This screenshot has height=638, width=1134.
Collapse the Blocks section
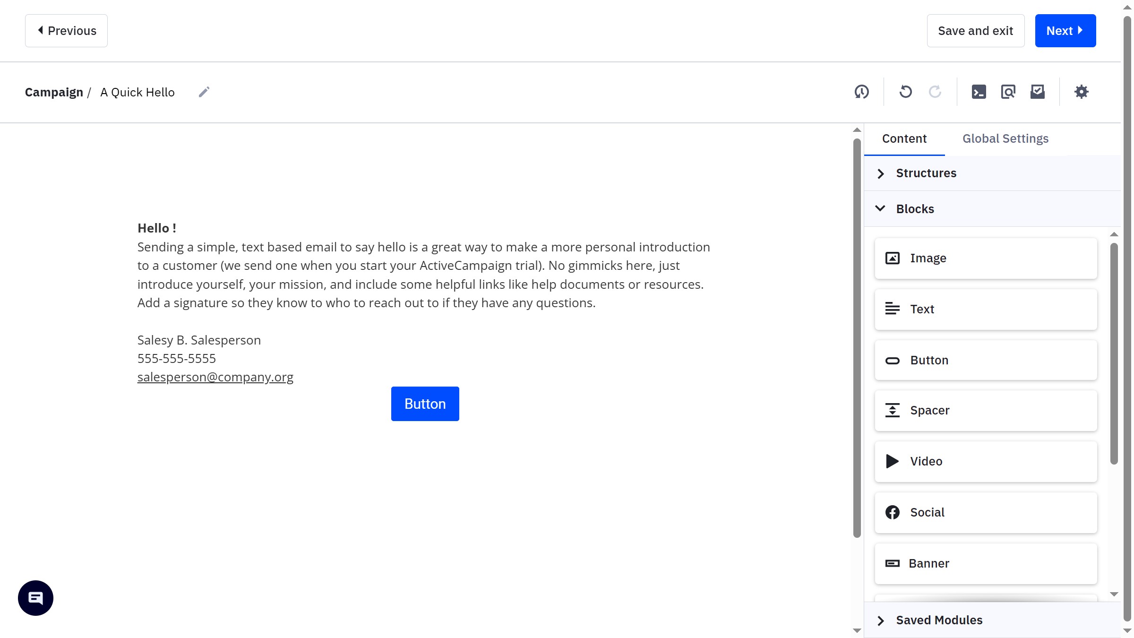click(914, 209)
